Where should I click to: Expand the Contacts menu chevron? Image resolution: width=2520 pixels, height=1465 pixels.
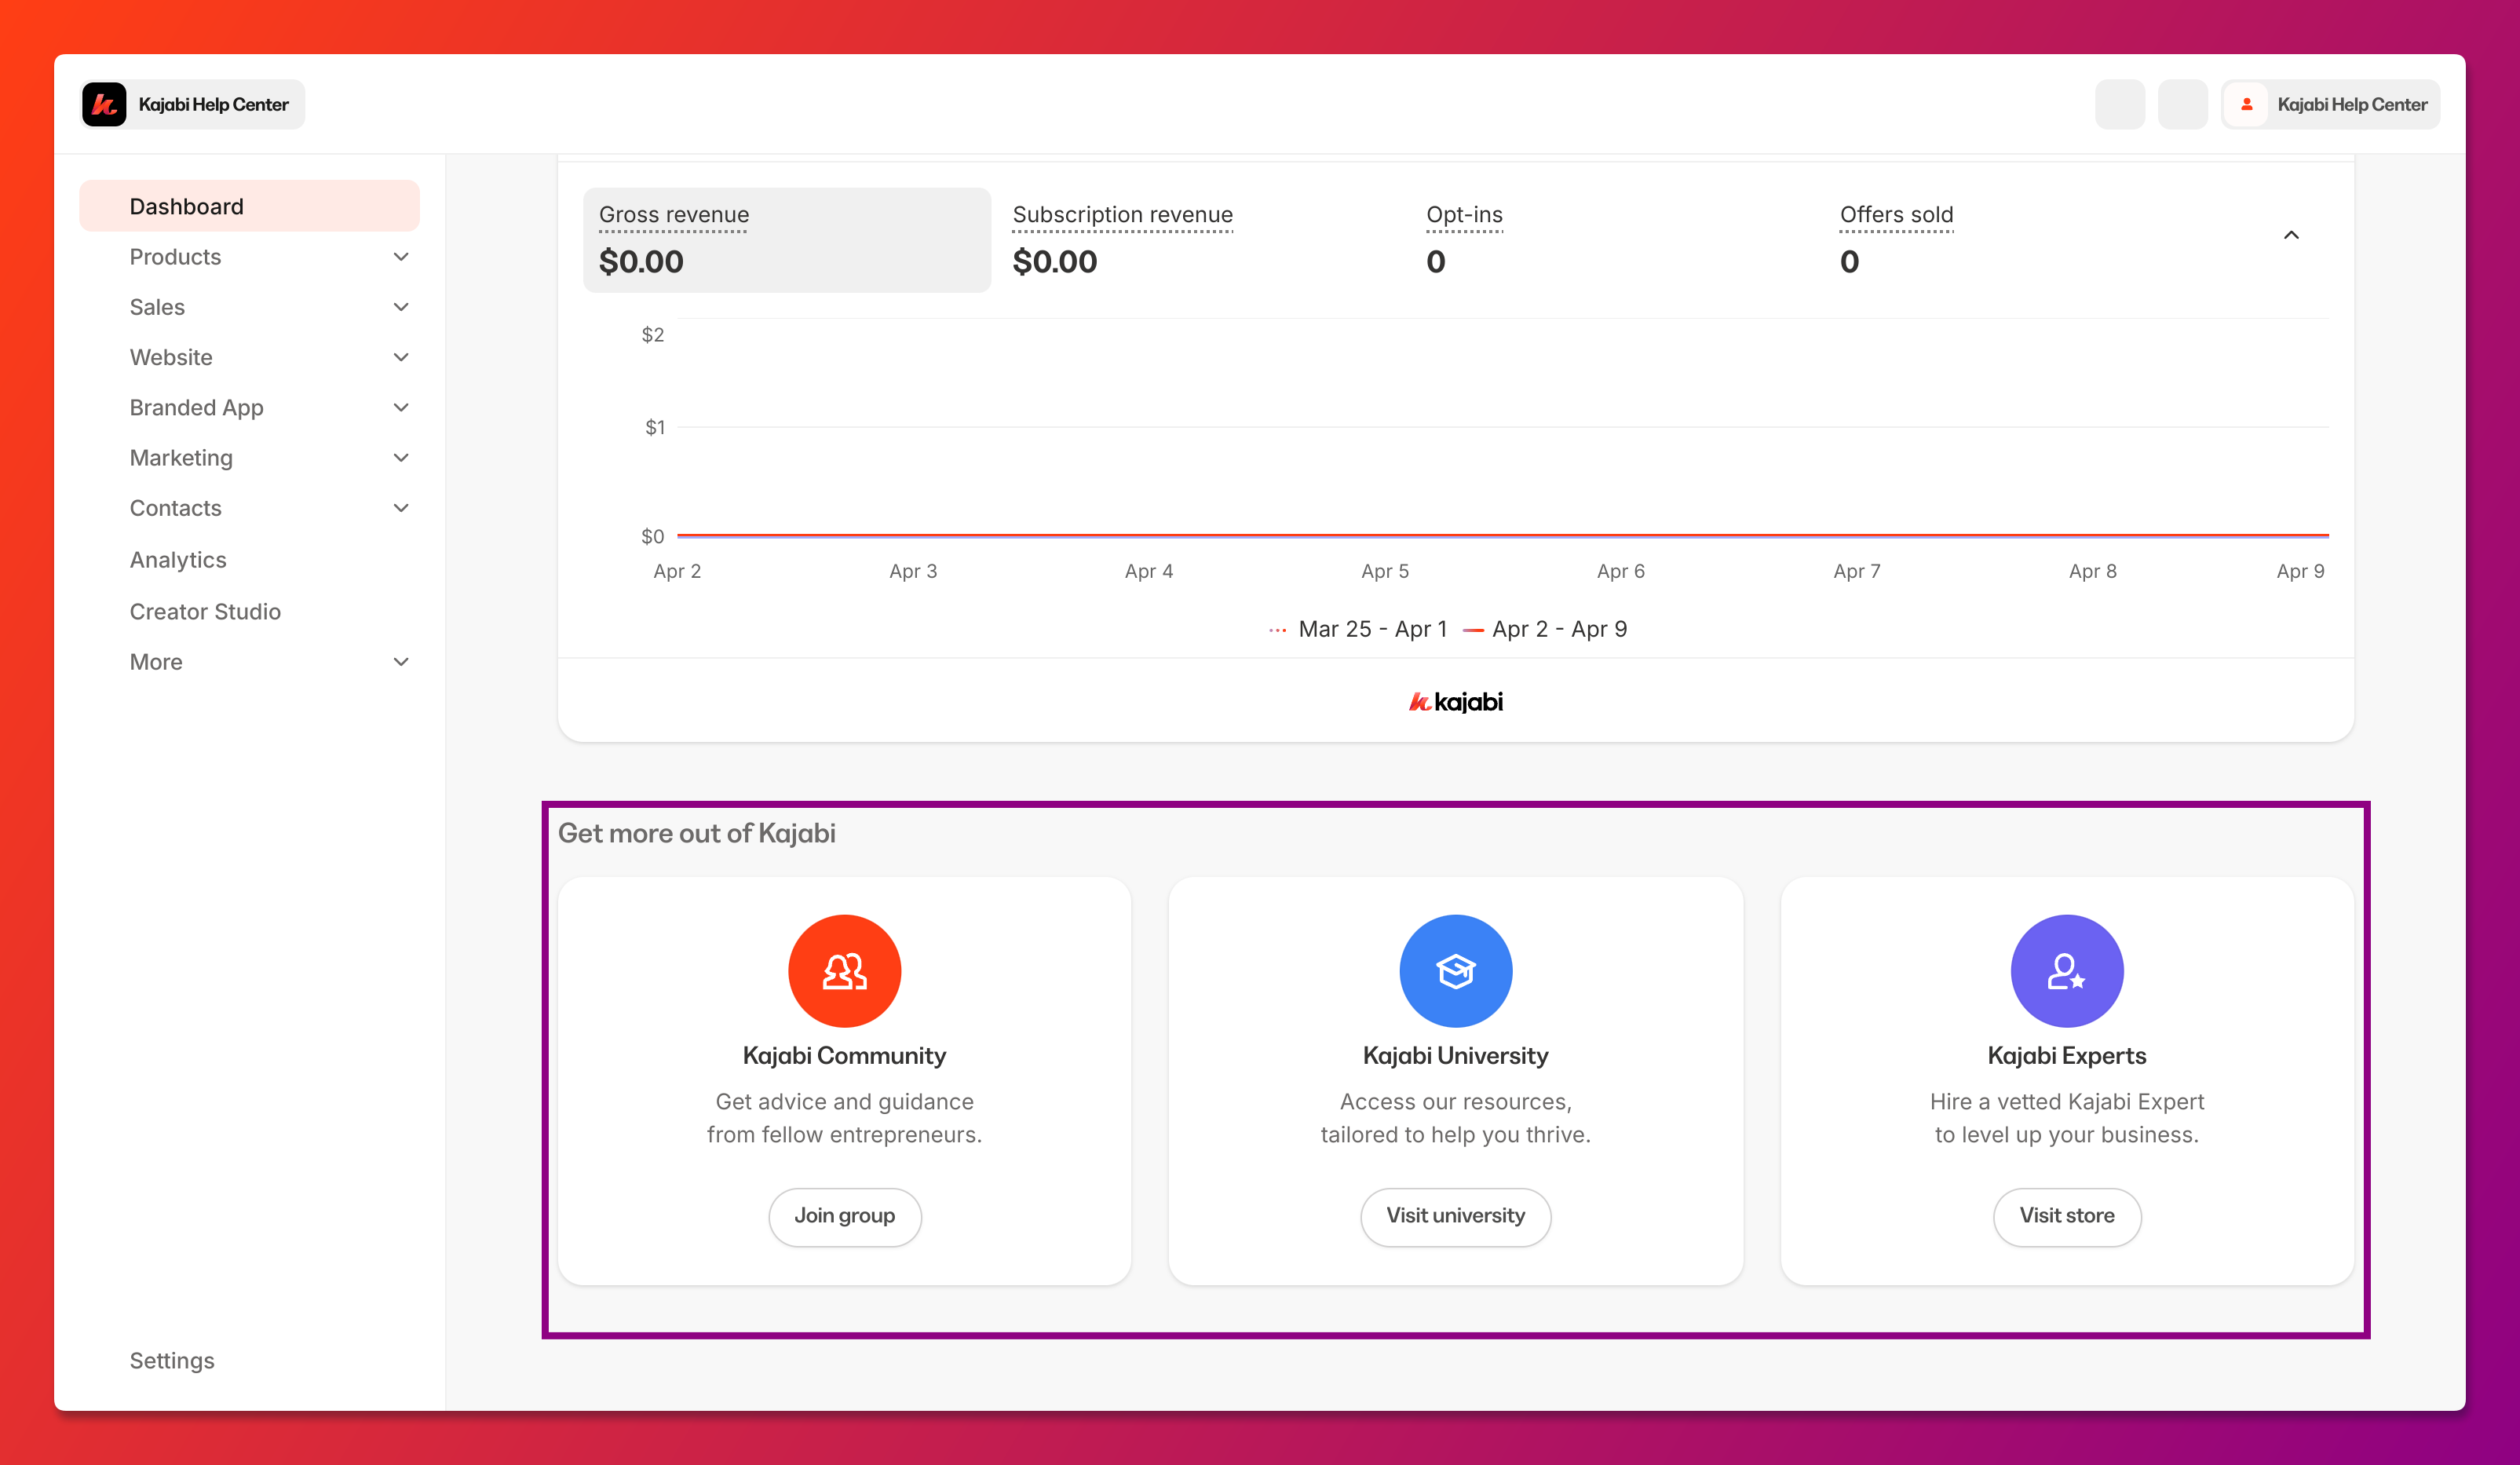pyautogui.click(x=401, y=508)
